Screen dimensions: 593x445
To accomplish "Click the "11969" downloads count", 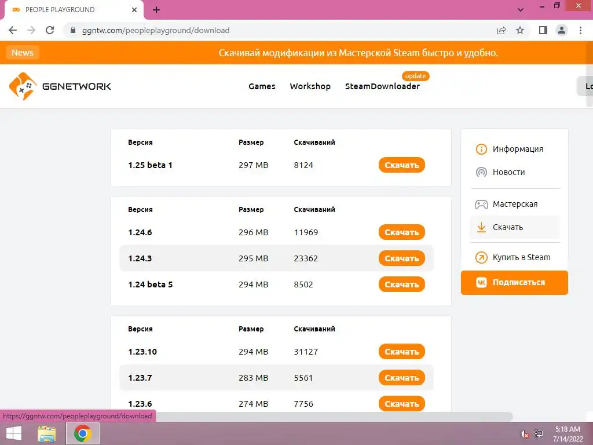I will [x=306, y=232].
